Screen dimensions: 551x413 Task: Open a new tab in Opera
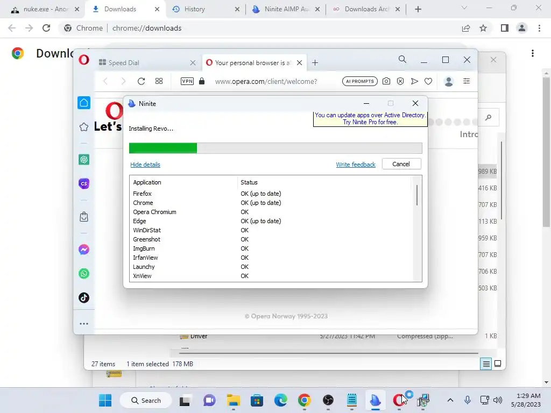click(x=315, y=63)
